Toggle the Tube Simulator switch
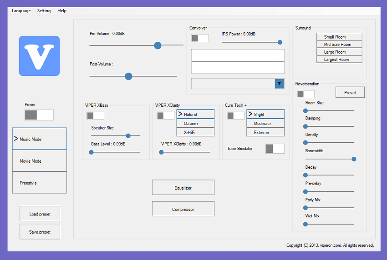The image size is (387, 260). (x=275, y=149)
